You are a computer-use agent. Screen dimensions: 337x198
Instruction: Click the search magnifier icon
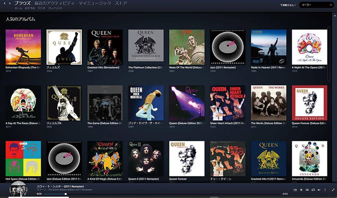click(x=331, y=5)
